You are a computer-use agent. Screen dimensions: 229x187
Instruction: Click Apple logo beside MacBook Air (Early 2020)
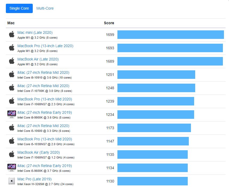click(x=12, y=154)
